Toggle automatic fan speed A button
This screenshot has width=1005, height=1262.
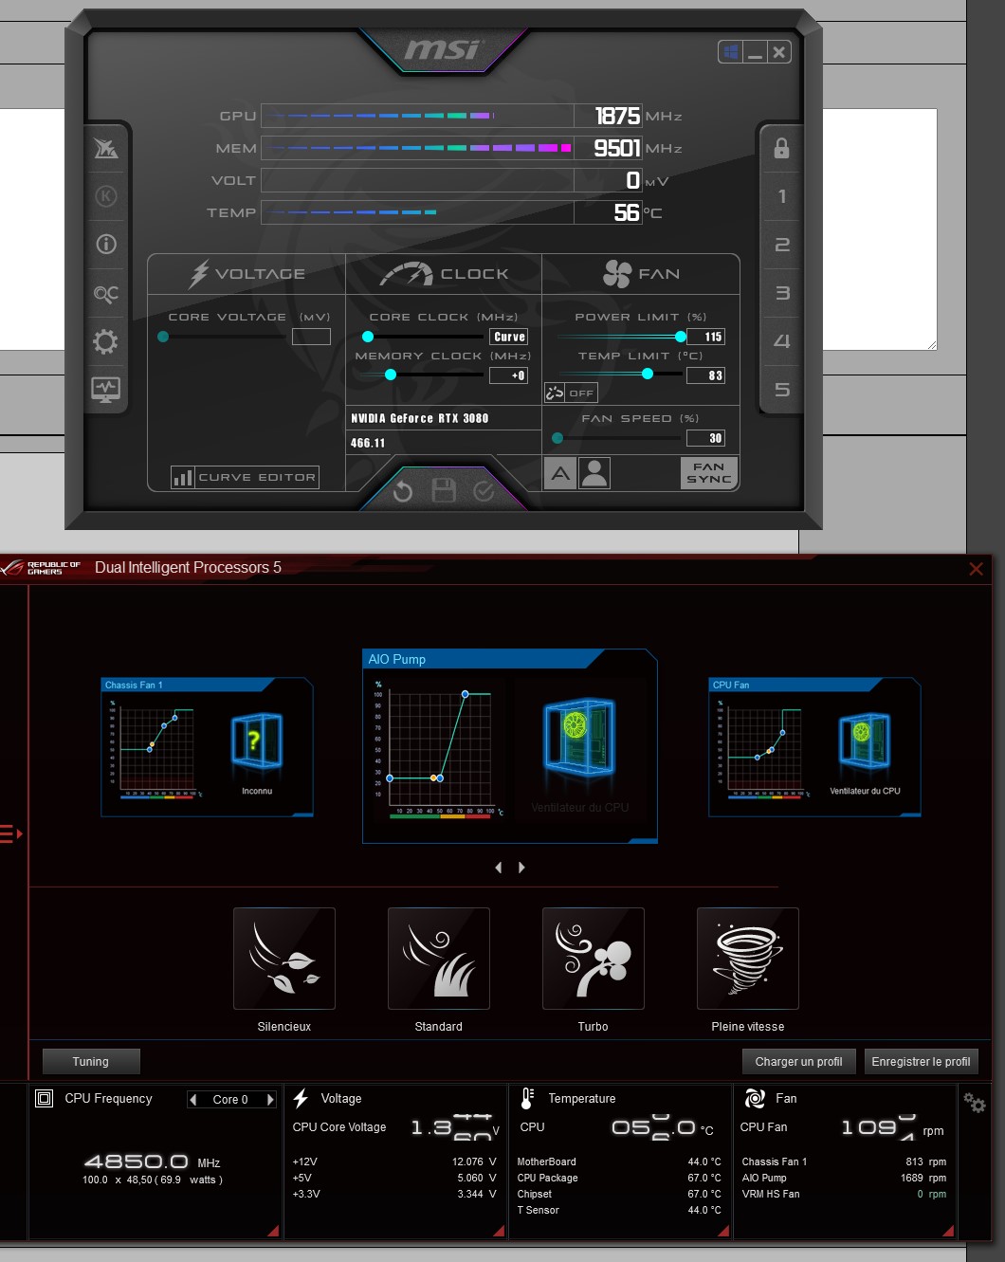click(560, 473)
